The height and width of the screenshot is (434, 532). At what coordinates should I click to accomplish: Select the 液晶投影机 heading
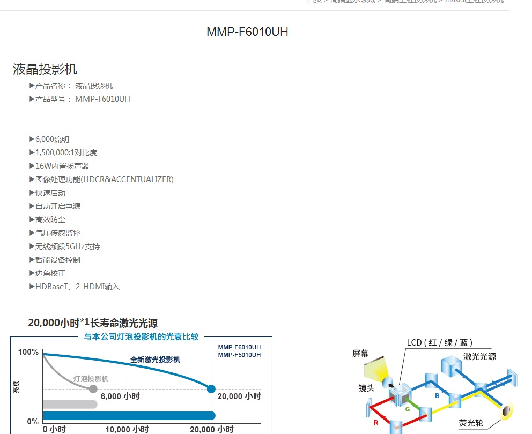pos(45,69)
